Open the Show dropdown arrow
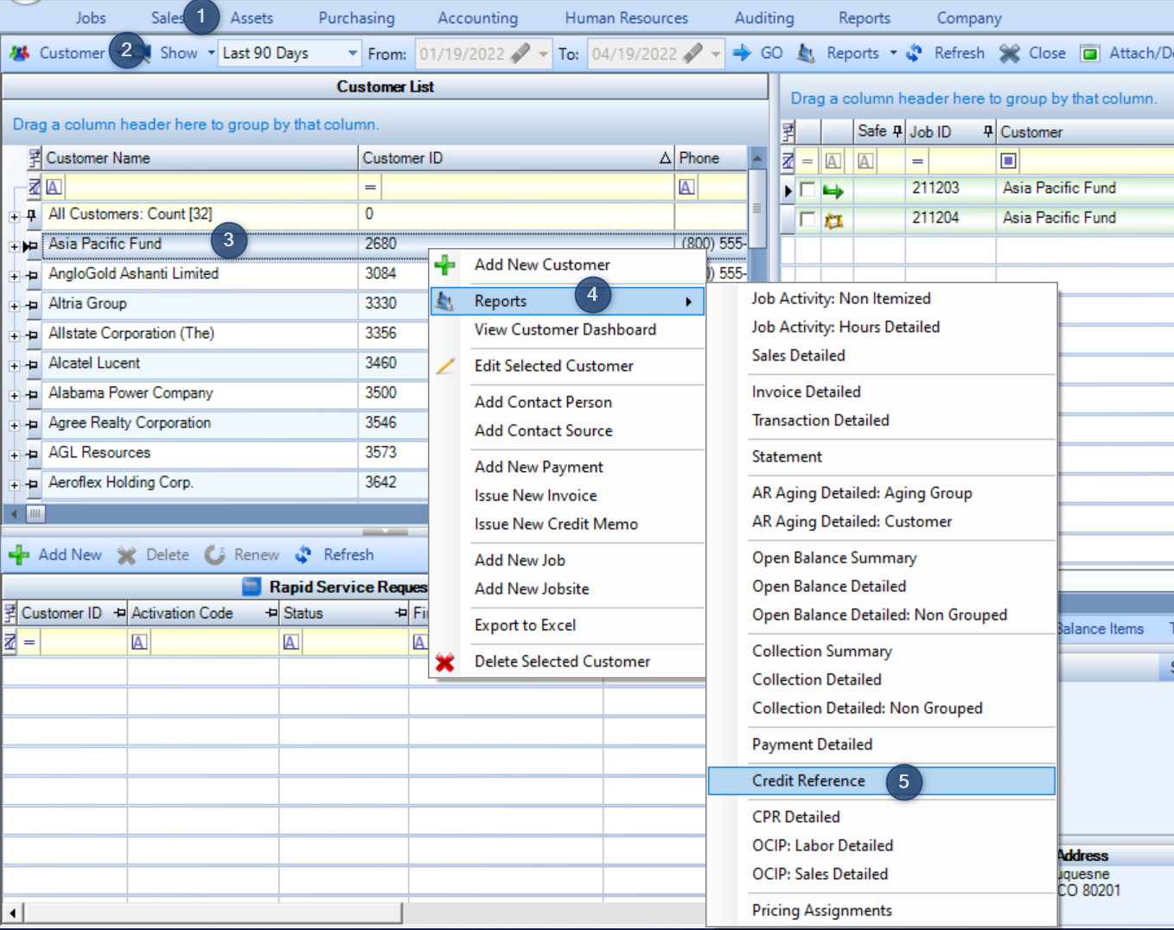Screen dimensions: 1174x930 (211, 54)
